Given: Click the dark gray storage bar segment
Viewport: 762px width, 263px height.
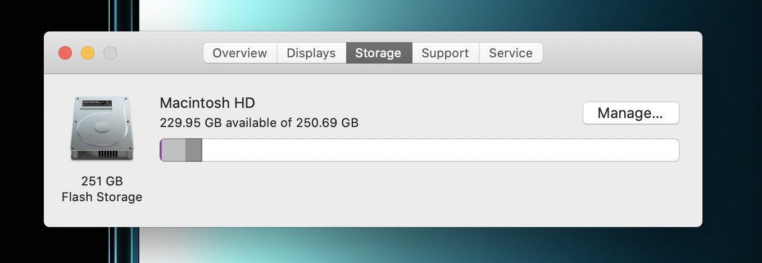Looking at the screenshot, I should click(193, 150).
